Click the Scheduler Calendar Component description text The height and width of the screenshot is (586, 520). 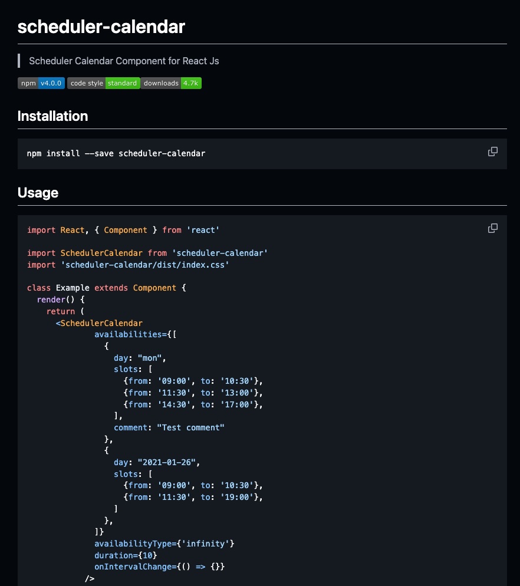pyautogui.click(x=124, y=61)
